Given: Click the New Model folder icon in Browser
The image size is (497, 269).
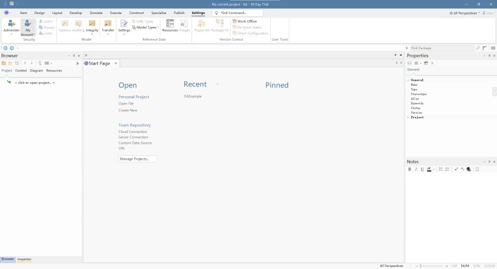Looking at the screenshot, I should tap(4, 63).
